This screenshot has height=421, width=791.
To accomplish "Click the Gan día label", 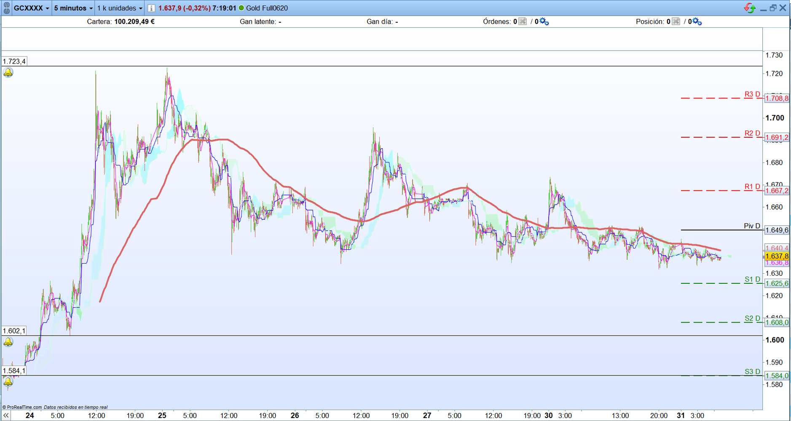I will [x=380, y=21].
